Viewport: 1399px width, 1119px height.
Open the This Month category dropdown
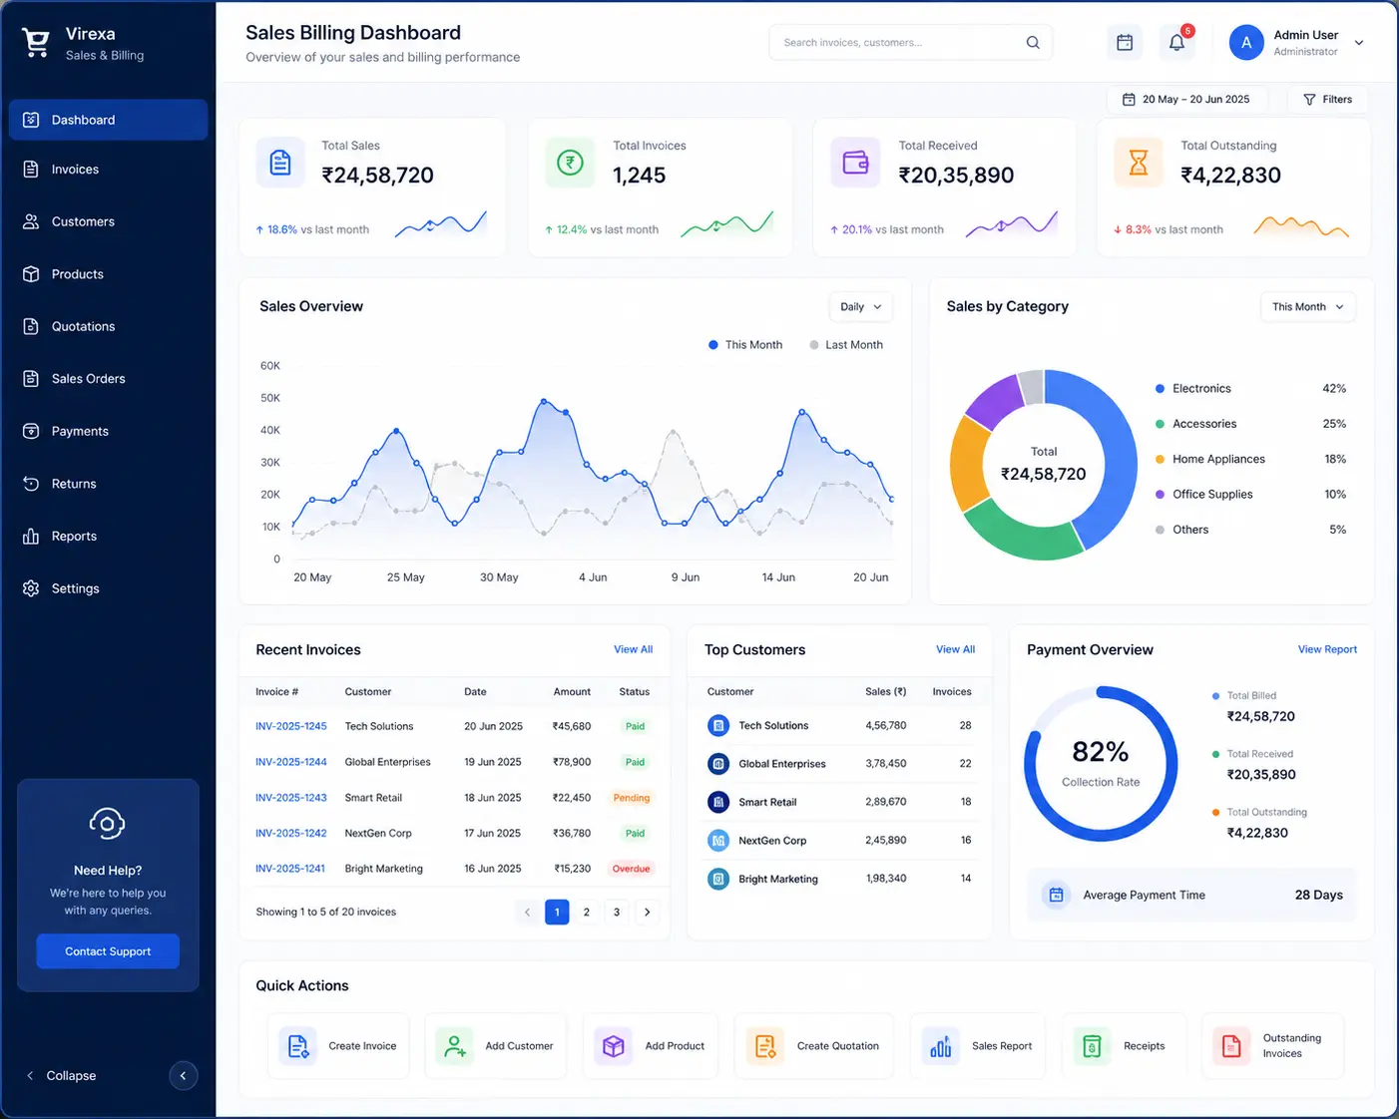(x=1308, y=307)
